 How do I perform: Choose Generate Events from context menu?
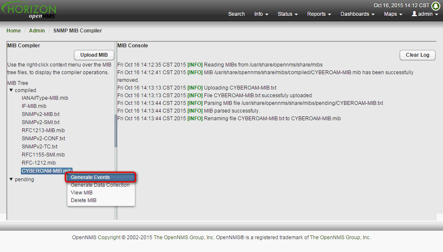click(101, 177)
